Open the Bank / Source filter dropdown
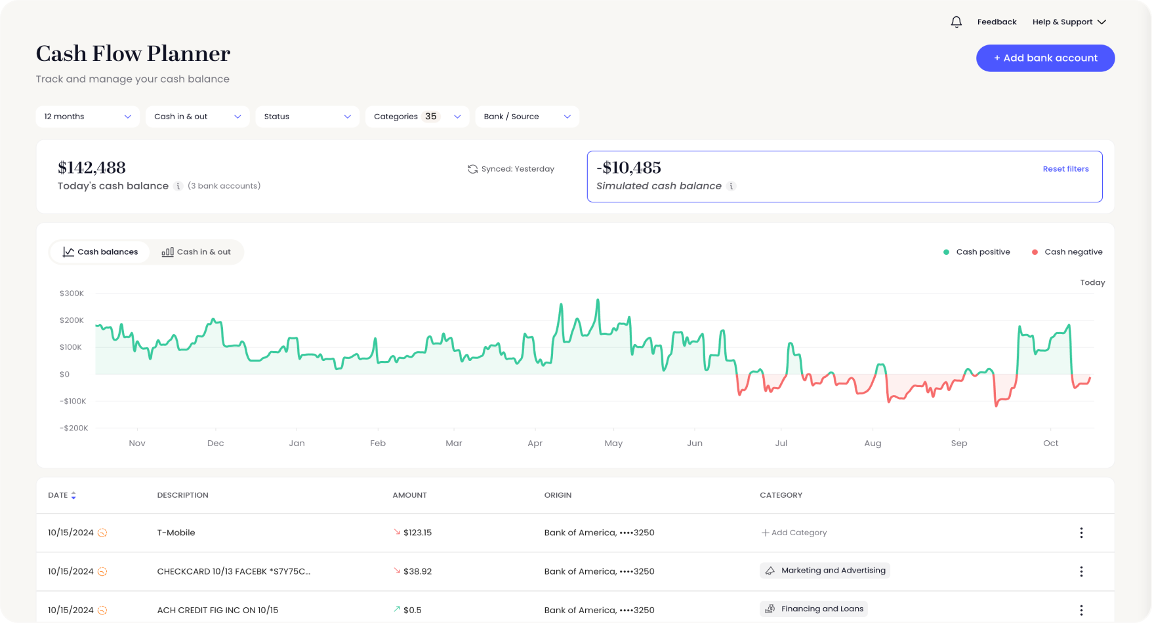 (x=527, y=117)
